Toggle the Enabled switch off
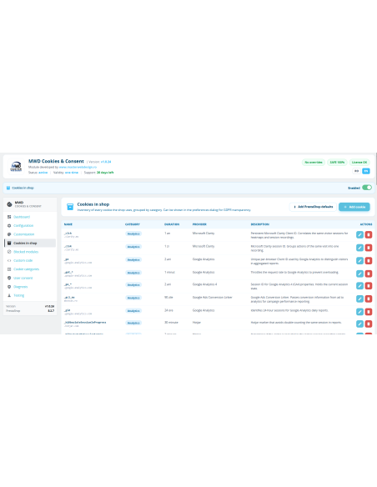The width and height of the screenshot is (377, 487). (x=367, y=188)
